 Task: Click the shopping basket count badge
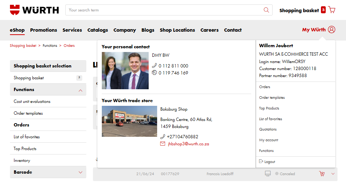[323, 10]
